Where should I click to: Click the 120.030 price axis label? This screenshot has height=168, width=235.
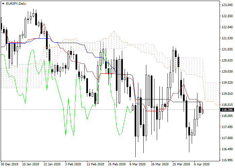click(x=227, y=72)
